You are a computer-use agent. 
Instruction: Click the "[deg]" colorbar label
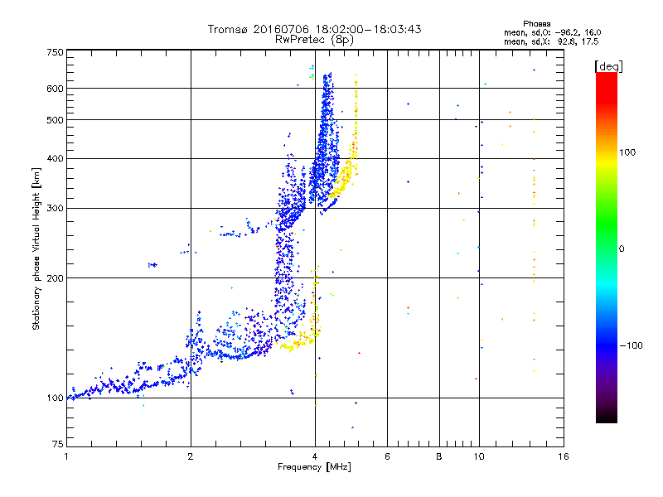point(608,66)
